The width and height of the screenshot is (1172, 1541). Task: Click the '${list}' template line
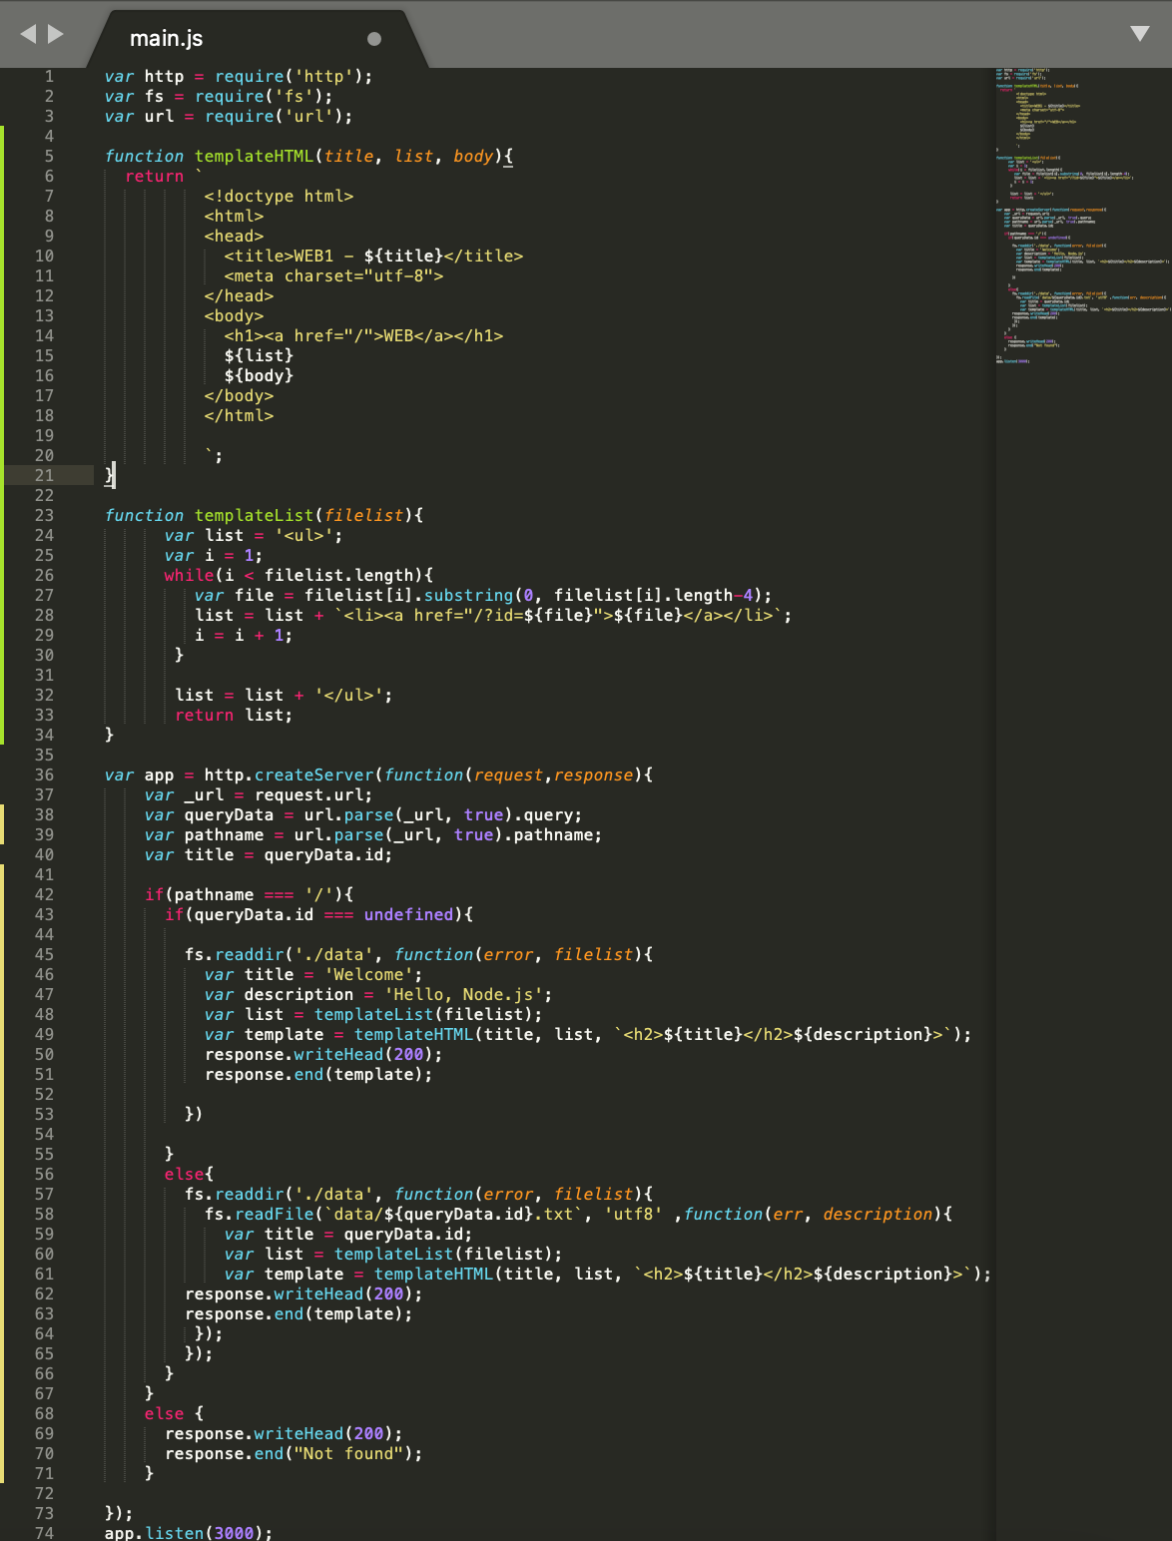point(259,355)
